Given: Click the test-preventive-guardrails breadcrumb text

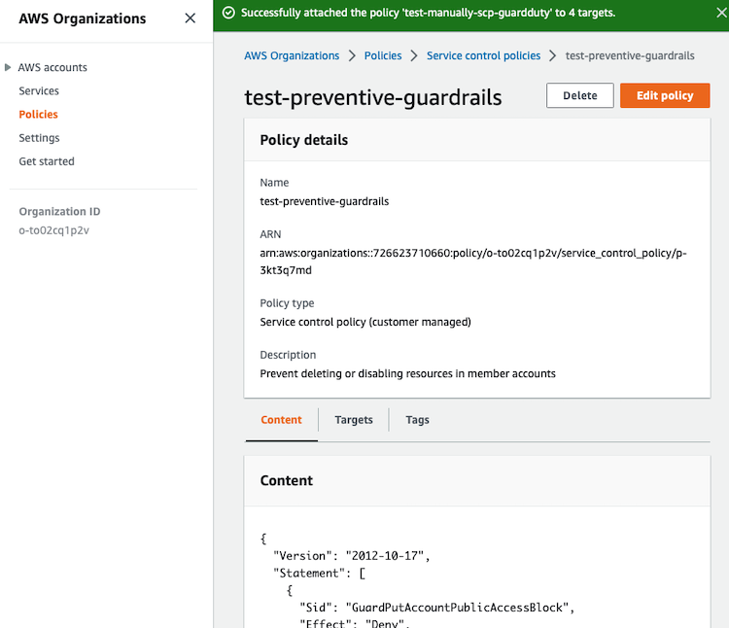Looking at the screenshot, I should [630, 55].
